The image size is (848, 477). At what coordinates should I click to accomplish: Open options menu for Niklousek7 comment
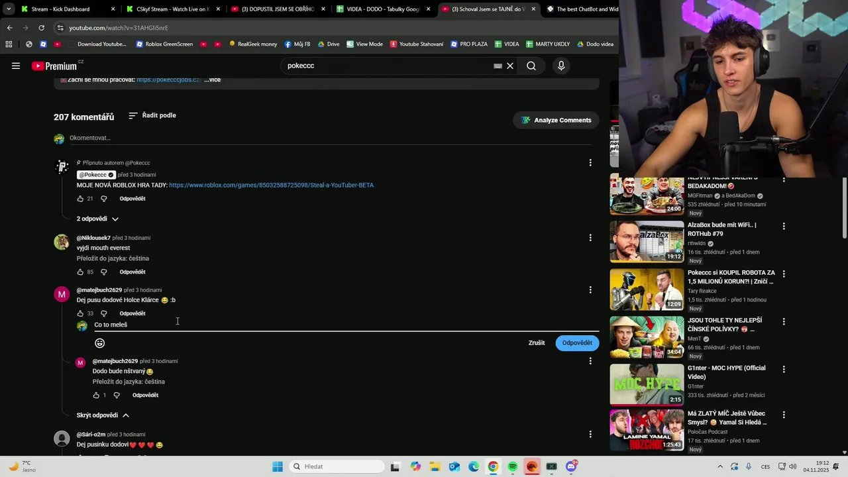click(590, 237)
